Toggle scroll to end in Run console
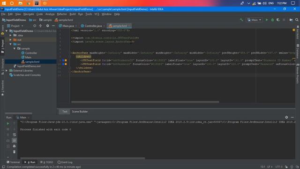Viewport: 300px width, 169px height. [14, 140]
